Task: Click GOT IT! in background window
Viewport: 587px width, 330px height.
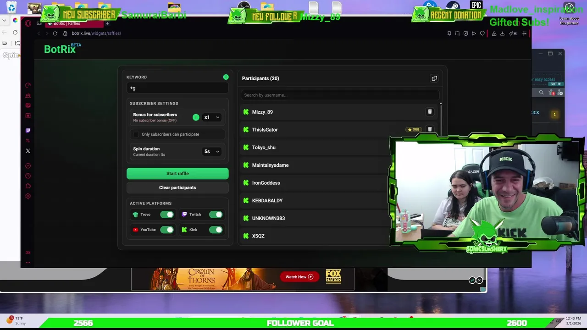Action: tap(556, 84)
